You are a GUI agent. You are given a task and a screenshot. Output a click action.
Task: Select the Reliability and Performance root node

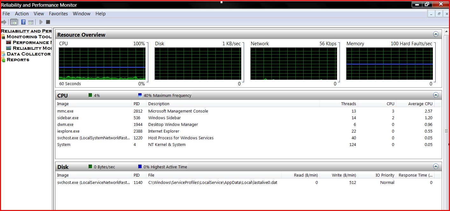(26, 31)
